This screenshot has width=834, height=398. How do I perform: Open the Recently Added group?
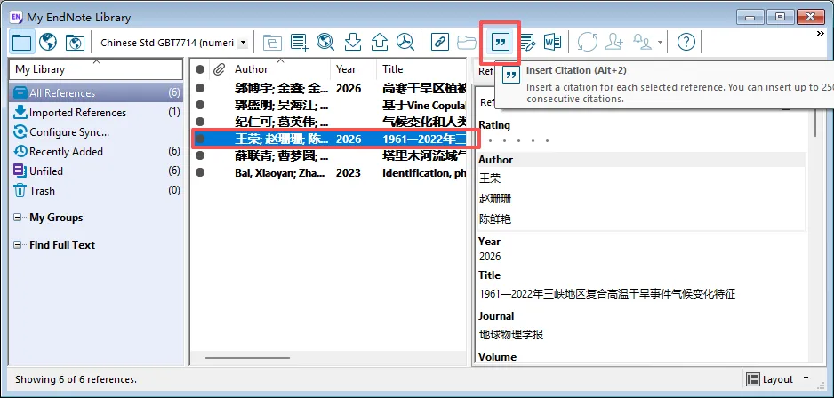pyautogui.click(x=96, y=152)
